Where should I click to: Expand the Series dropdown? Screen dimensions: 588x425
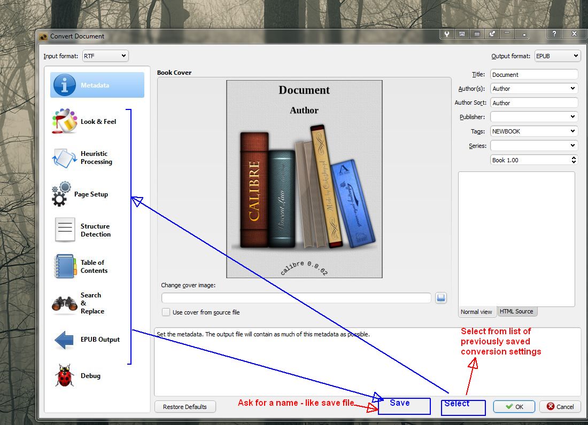pyautogui.click(x=572, y=145)
